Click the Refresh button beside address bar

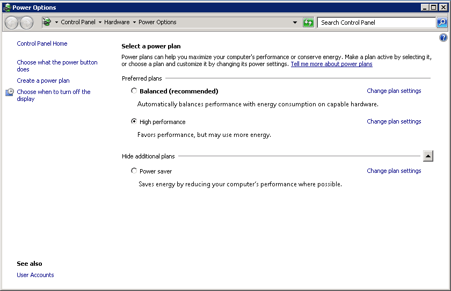tap(308, 23)
